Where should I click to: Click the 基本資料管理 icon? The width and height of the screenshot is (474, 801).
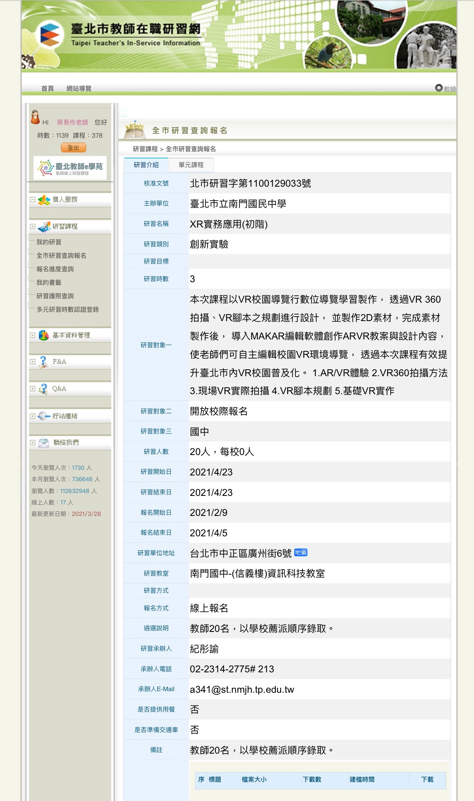pyautogui.click(x=44, y=335)
